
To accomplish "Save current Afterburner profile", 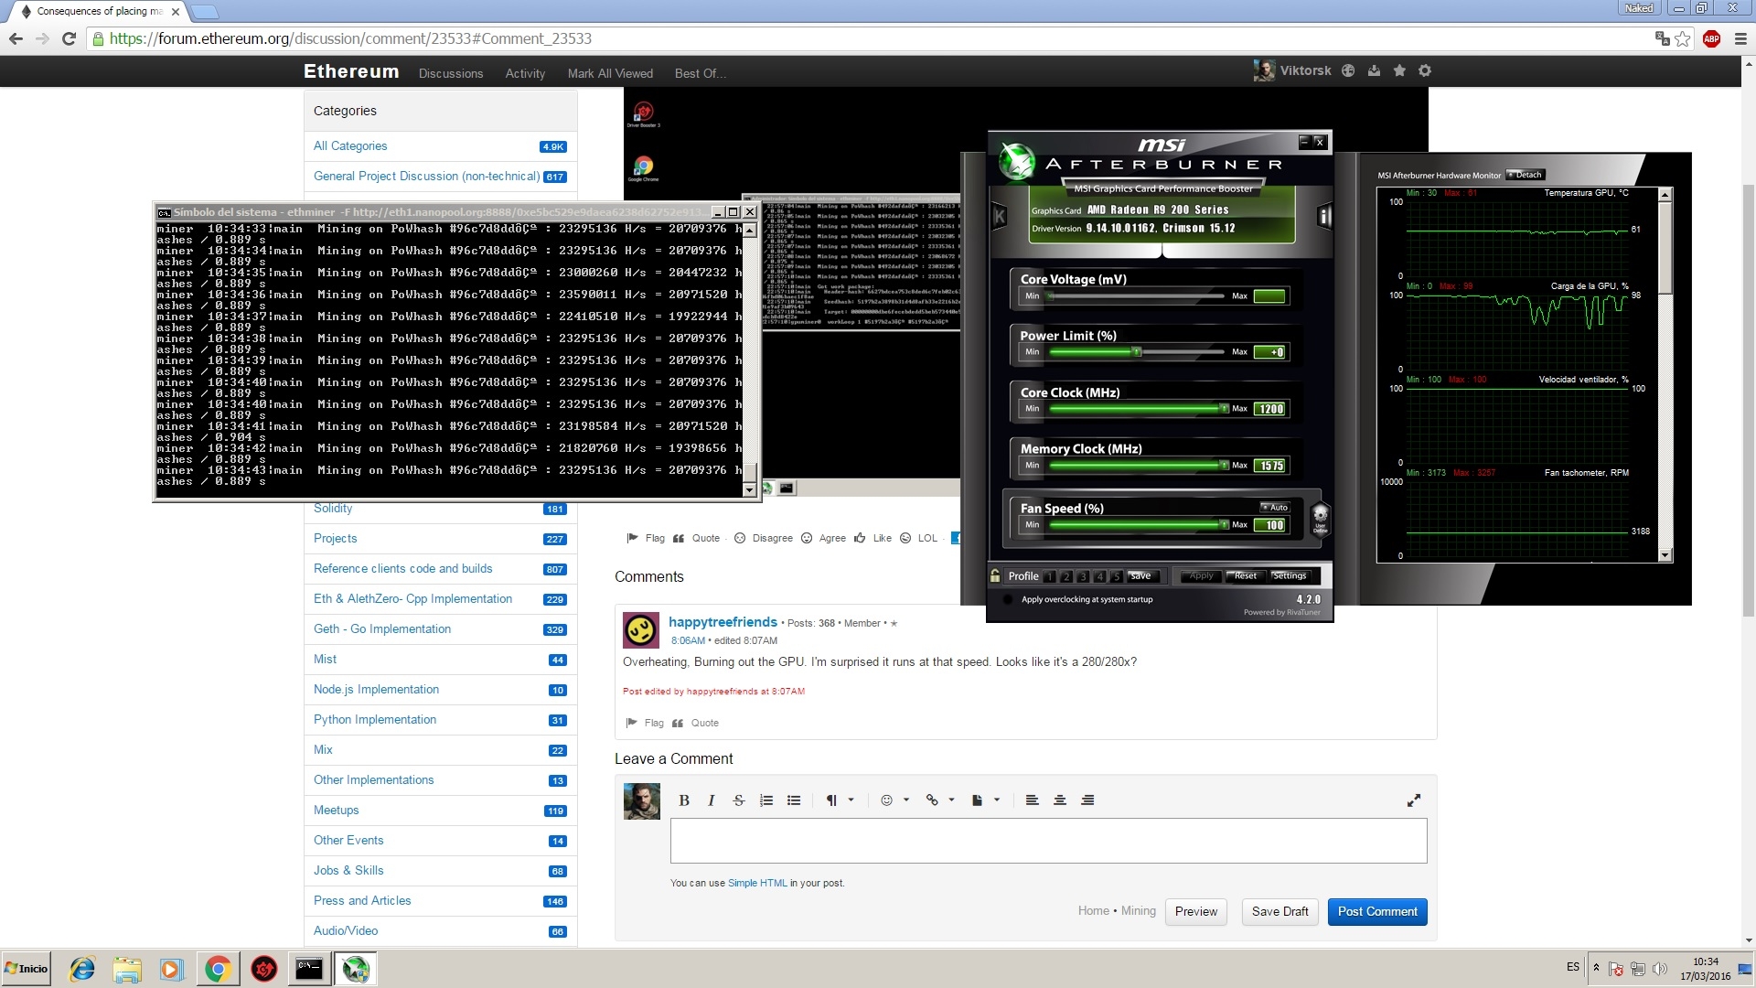I will 1140,576.
